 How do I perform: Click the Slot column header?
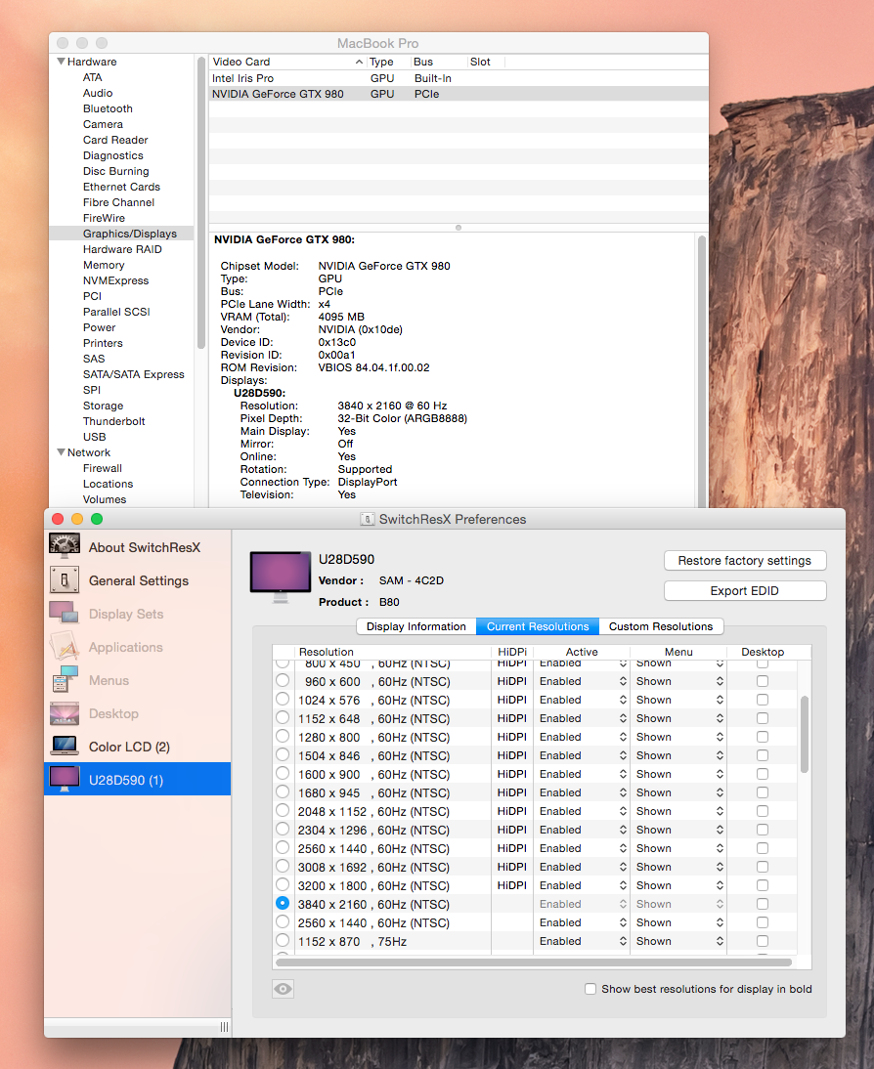(486, 62)
